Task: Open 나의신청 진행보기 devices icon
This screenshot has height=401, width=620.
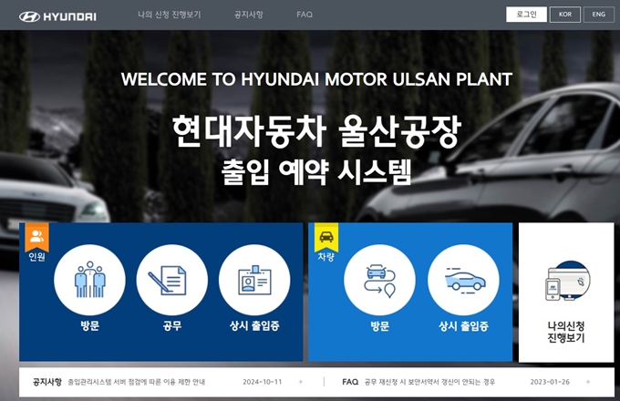Action: [x=568, y=281]
